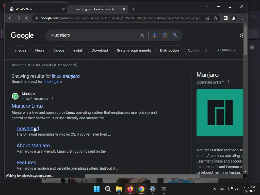260x195 pixels.
Task: Open Chrome side panel
Action: 226,18
